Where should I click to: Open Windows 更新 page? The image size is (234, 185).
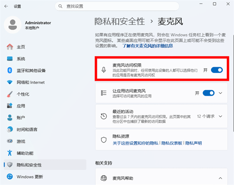tap(45, 177)
